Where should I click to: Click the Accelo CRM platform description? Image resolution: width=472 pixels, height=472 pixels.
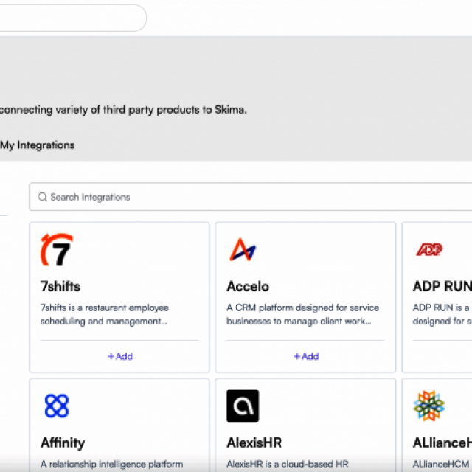tap(302, 315)
